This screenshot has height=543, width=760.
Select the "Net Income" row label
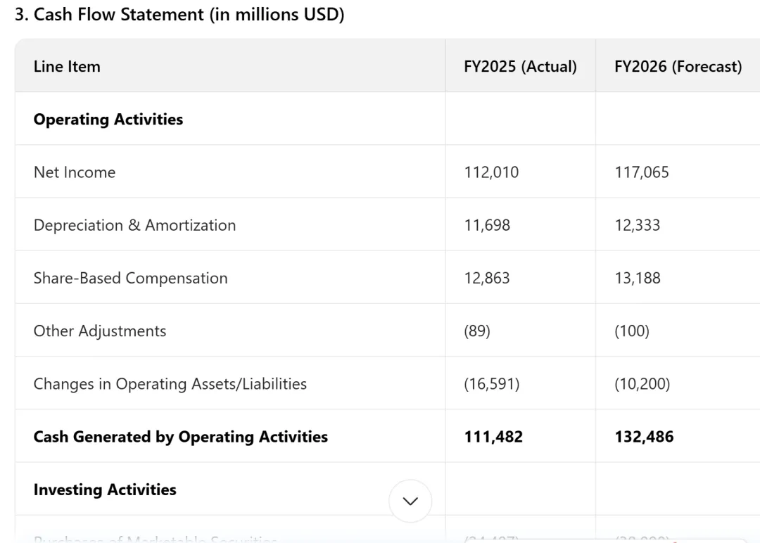coord(75,172)
